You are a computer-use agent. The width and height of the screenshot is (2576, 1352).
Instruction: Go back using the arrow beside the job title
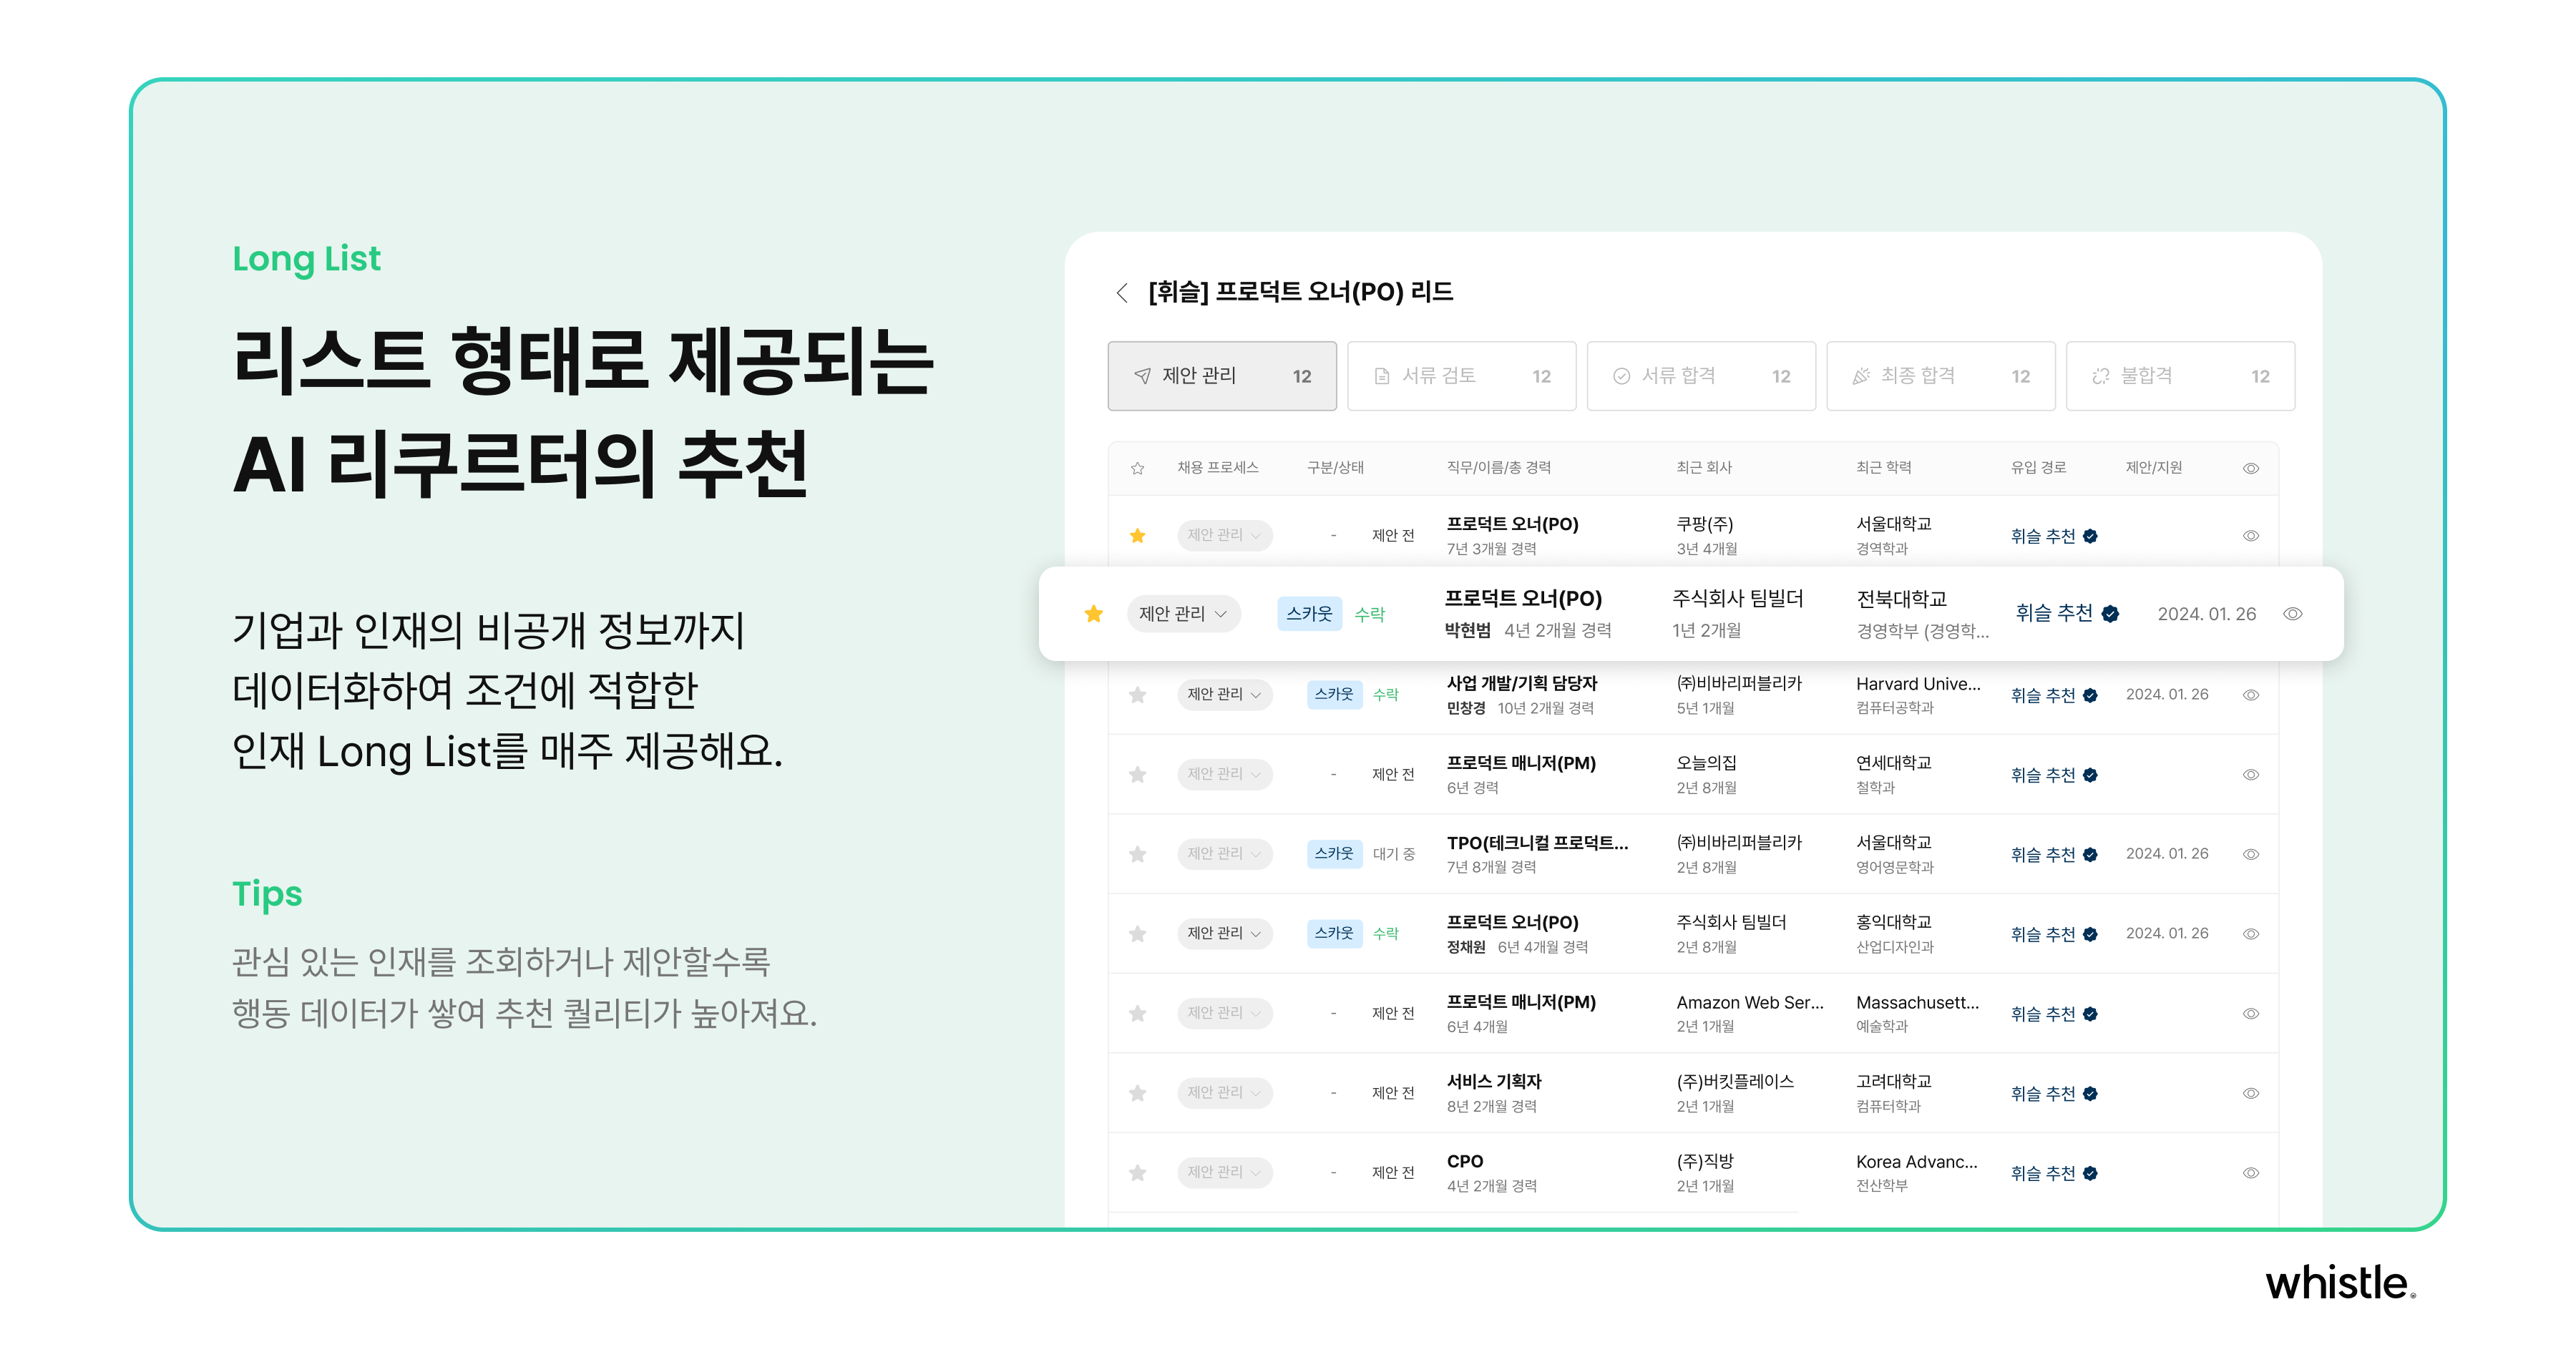pyautogui.click(x=1122, y=292)
